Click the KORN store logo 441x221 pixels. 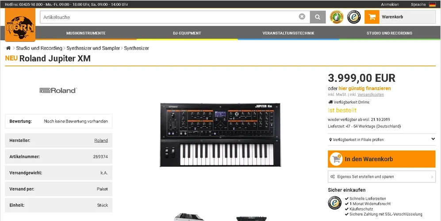[20, 25]
